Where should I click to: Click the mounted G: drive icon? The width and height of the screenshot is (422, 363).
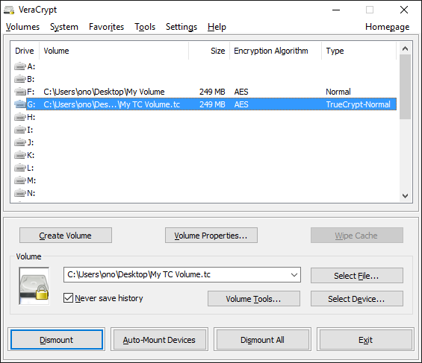pyautogui.click(x=20, y=104)
